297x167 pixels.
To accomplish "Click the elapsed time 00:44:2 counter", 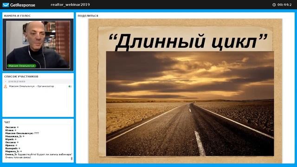I will coord(284,5).
